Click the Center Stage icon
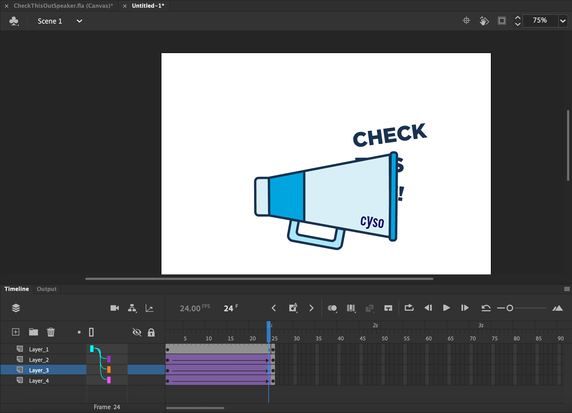The image size is (572, 413). 467,21
